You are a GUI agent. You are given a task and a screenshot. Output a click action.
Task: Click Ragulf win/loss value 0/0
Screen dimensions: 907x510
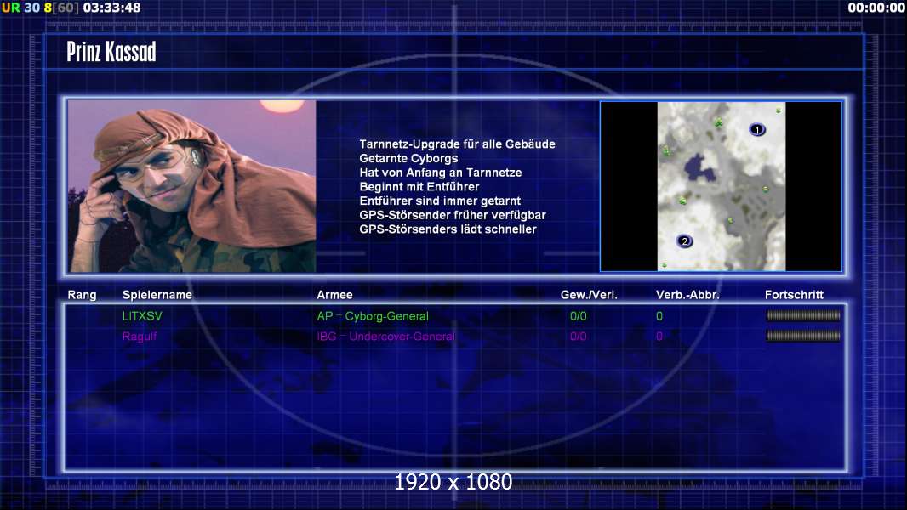[x=578, y=336]
